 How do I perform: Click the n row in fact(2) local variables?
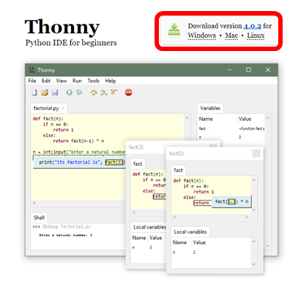(x=211, y=252)
